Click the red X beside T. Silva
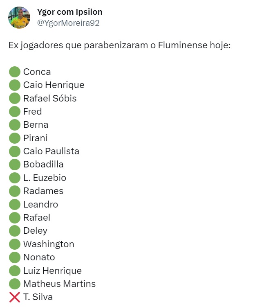Viewport: 255px width, 307px height. pyautogui.click(x=15, y=297)
